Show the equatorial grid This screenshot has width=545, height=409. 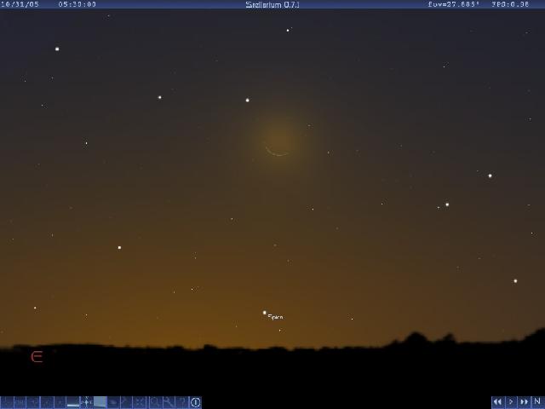tap(60, 402)
